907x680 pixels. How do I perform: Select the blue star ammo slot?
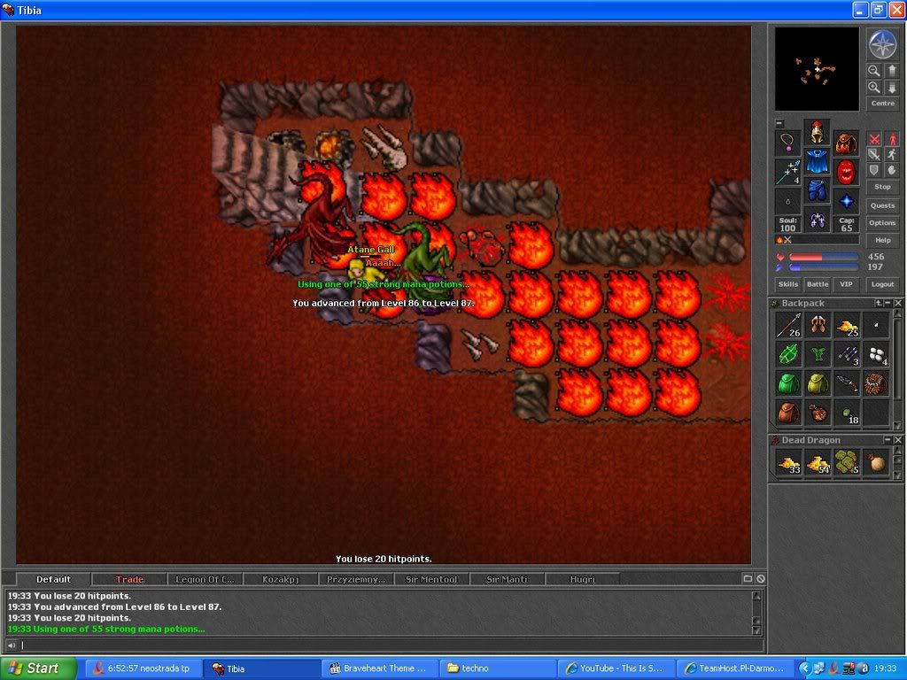coord(846,202)
